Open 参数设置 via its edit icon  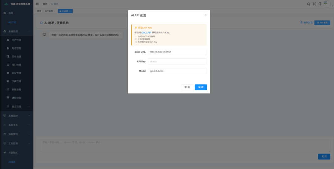pyautogui.click(x=8, y=89)
